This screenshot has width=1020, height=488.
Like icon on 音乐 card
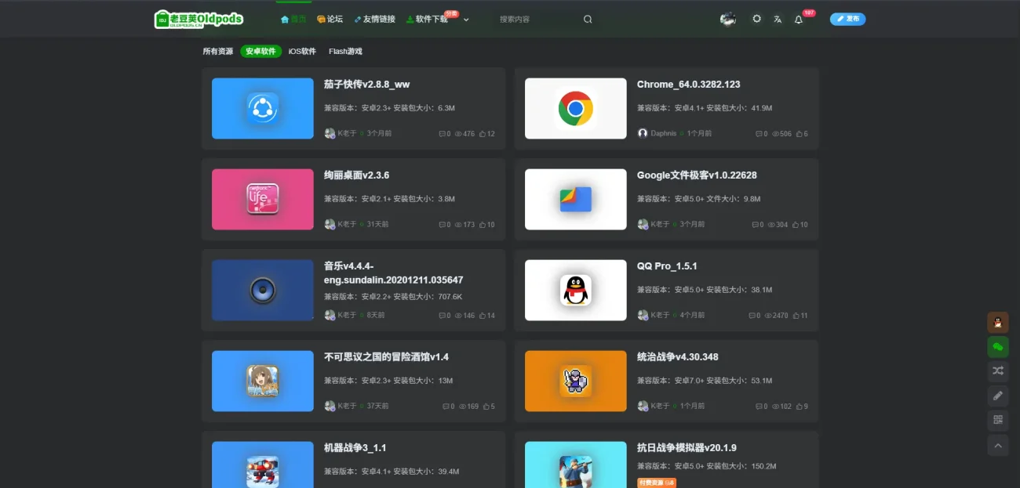(482, 316)
